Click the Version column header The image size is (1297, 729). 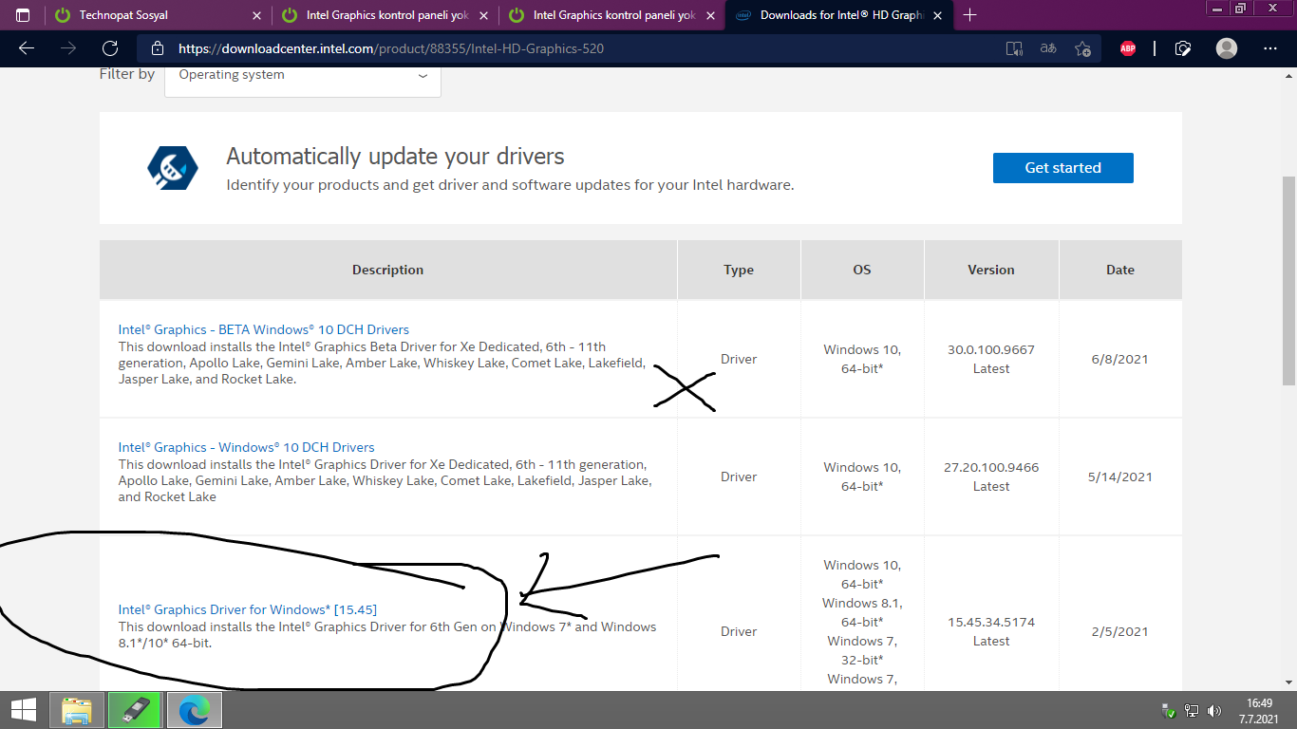tap(991, 270)
